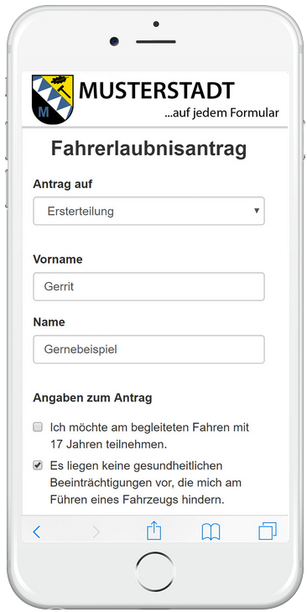Tap the Safari back arrow
307x612 pixels.
click(x=37, y=531)
